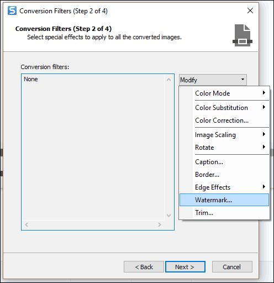Image resolution: width=274 pixels, height=283 pixels.
Task: Expand the Color Substitution submenu
Action: pyautogui.click(x=224, y=108)
